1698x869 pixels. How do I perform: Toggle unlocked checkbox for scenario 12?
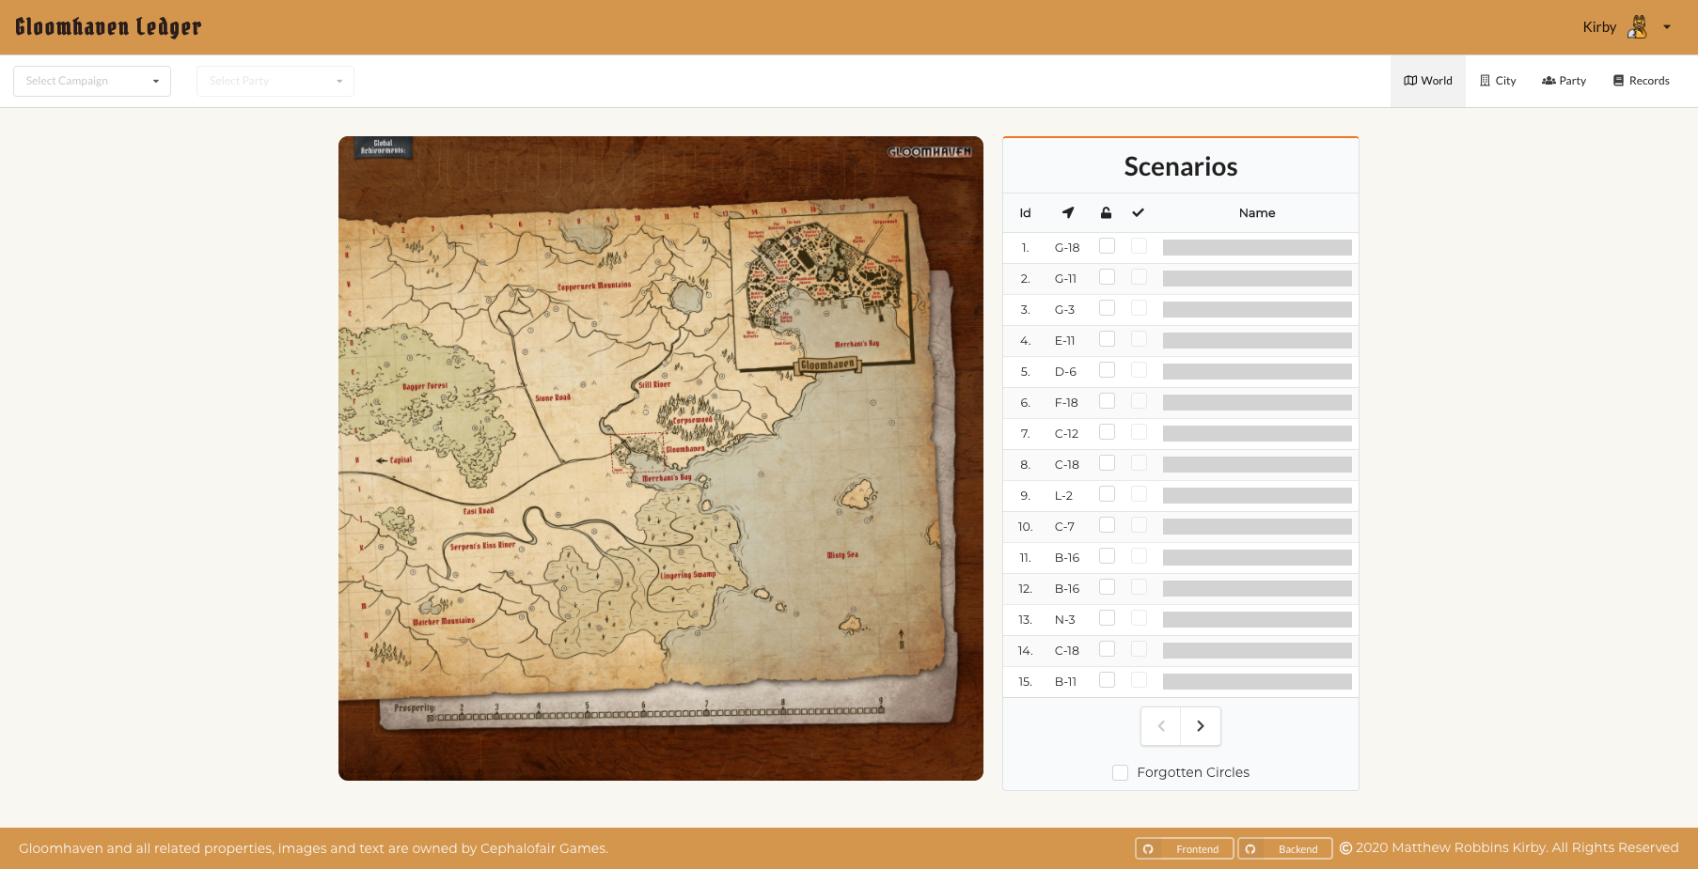[1108, 587]
